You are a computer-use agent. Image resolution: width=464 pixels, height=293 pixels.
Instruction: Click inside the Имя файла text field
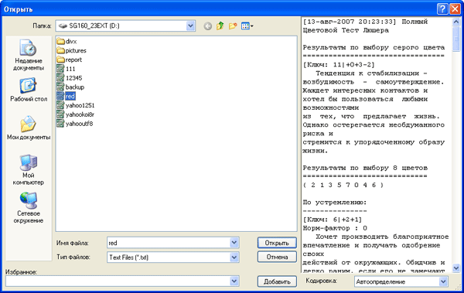(169, 243)
